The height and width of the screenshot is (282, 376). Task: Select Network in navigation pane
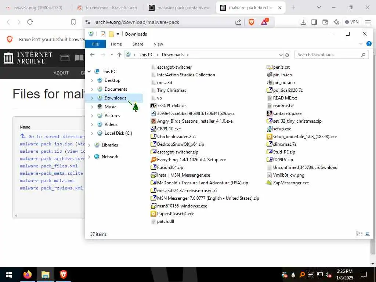pyautogui.click(x=110, y=157)
